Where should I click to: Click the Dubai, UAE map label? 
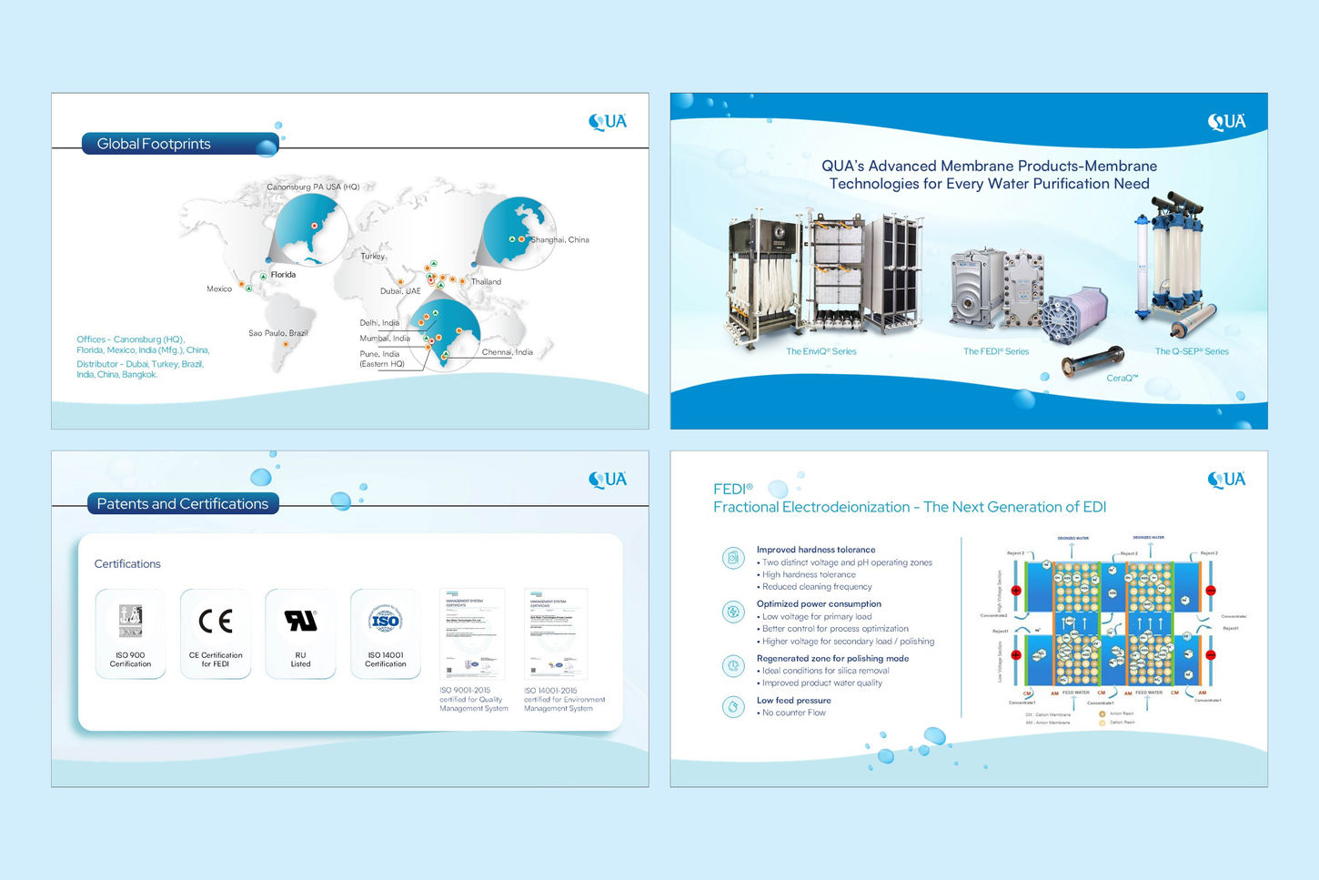click(400, 291)
